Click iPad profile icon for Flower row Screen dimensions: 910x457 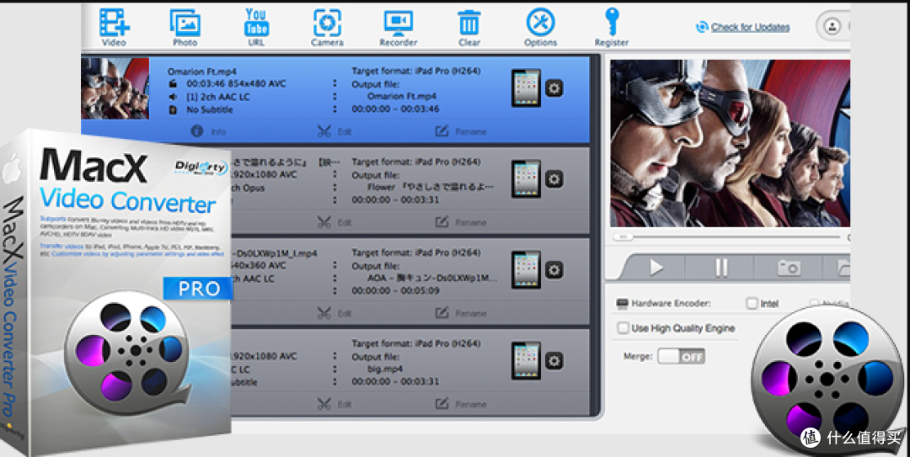pyautogui.click(x=526, y=178)
